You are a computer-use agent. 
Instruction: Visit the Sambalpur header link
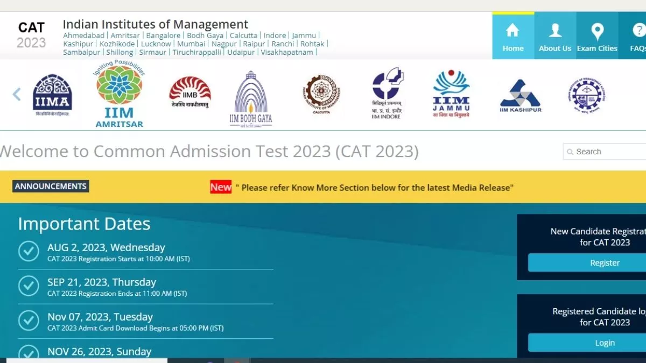point(82,52)
